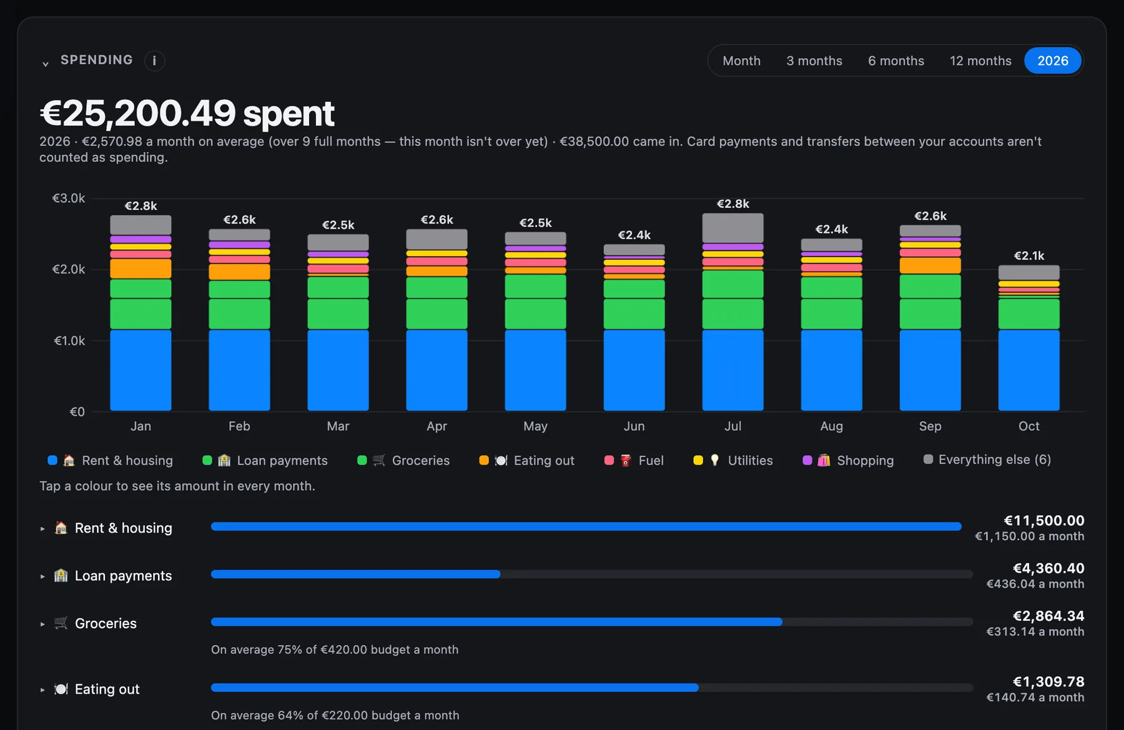This screenshot has width=1124, height=730.
Task: Click the €2.1k label above October
Action: [x=1028, y=255]
